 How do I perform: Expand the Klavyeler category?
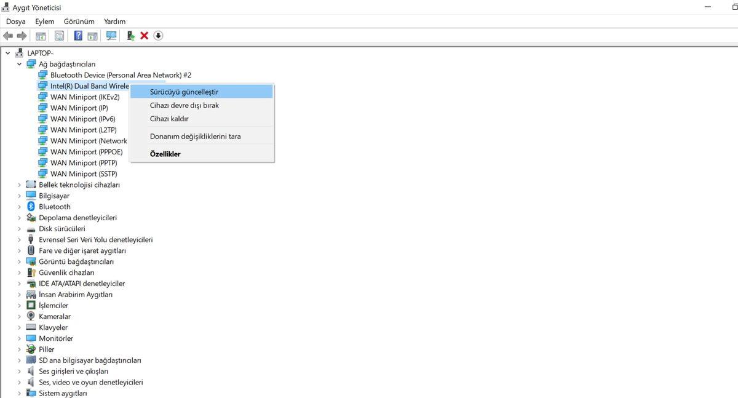[19, 327]
